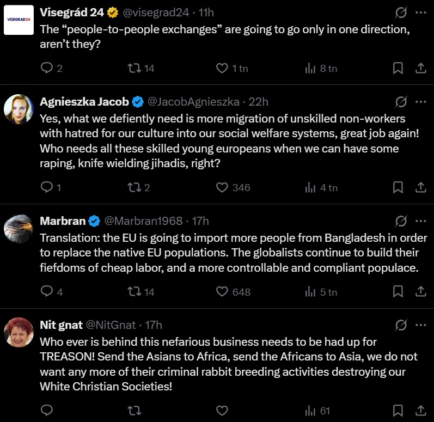The height and width of the screenshot is (422, 434).
Task: Reply to the Visegrád 24 post
Action: point(47,68)
